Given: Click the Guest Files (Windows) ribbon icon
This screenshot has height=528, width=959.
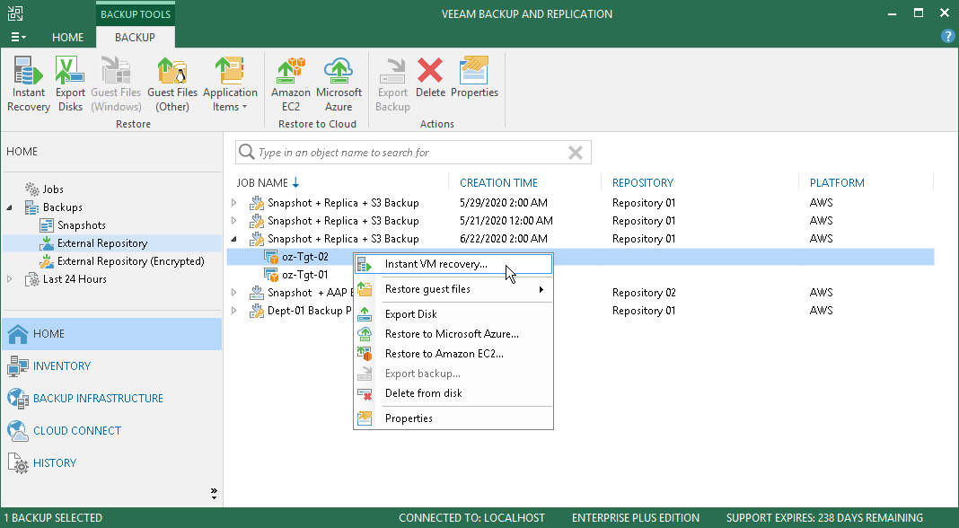Looking at the screenshot, I should point(116,84).
